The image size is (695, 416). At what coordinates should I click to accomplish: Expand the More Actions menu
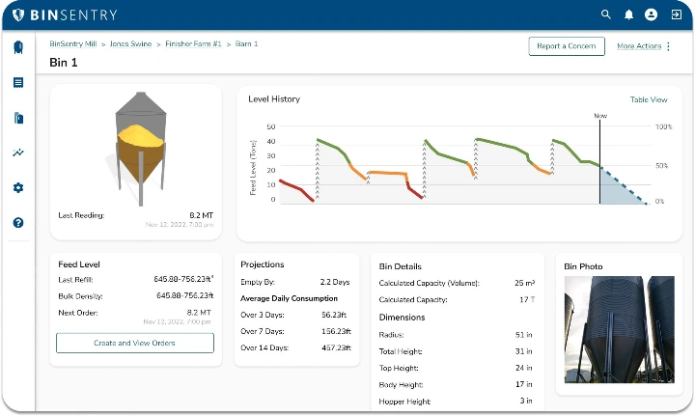point(644,46)
